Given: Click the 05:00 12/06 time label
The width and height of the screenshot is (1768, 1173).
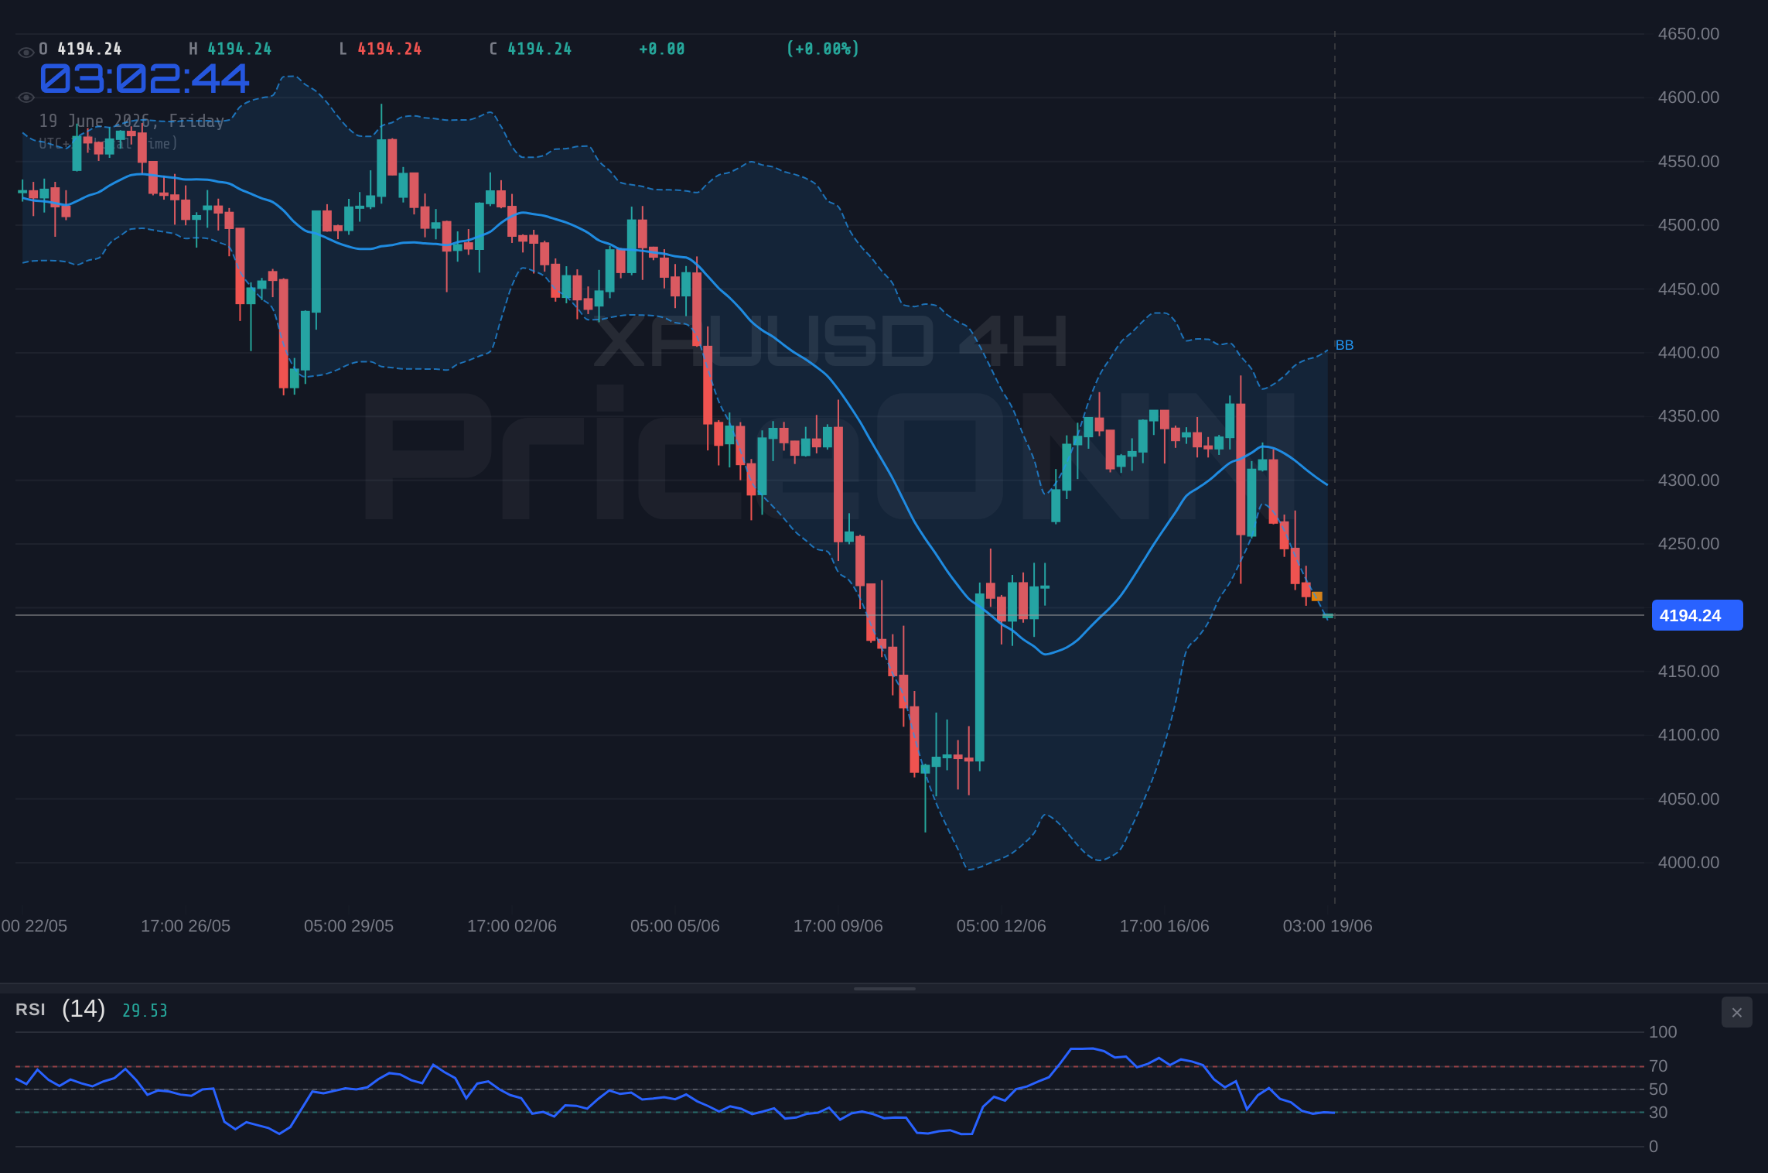Looking at the screenshot, I should pyautogui.click(x=1002, y=926).
